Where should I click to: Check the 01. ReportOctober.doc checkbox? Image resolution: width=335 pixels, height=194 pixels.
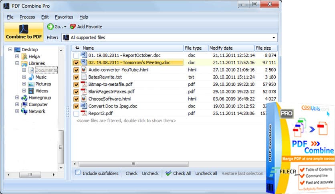pos(76,56)
